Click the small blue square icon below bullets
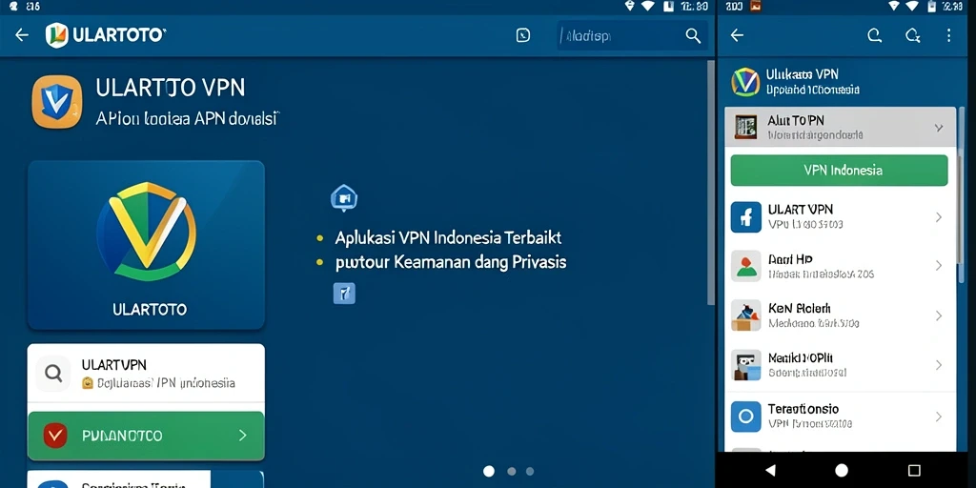976x488 pixels. [x=344, y=294]
